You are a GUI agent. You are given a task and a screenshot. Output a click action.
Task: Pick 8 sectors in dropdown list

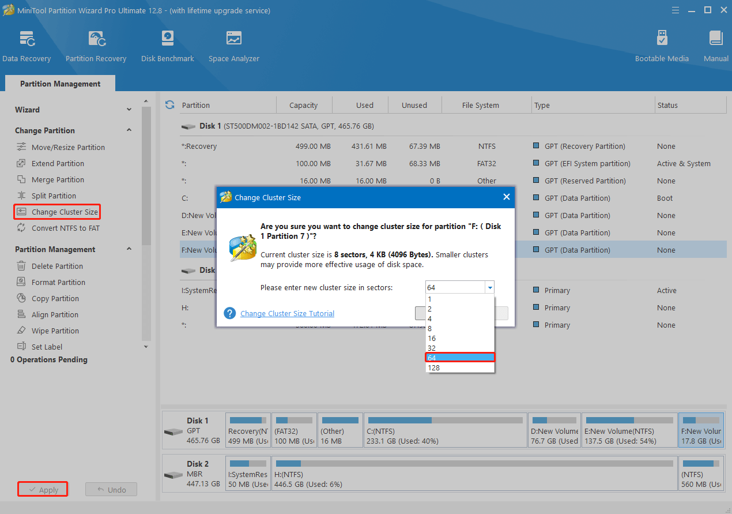pyautogui.click(x=460, y=328)
